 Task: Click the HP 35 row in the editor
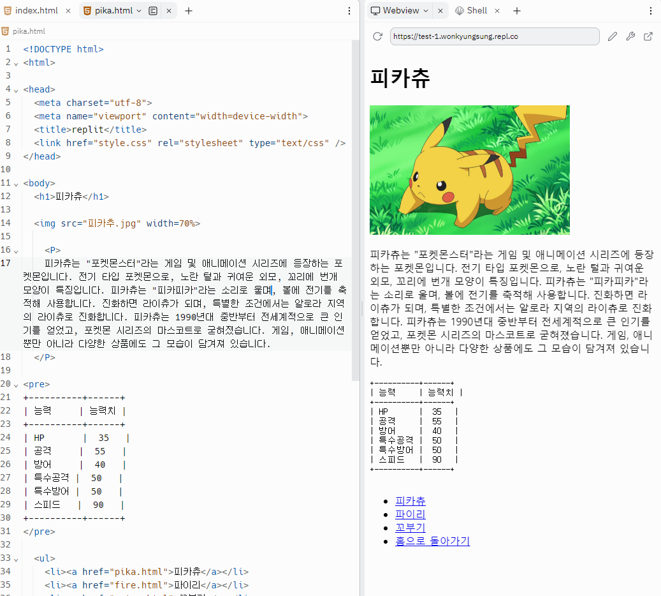point(76,438)
